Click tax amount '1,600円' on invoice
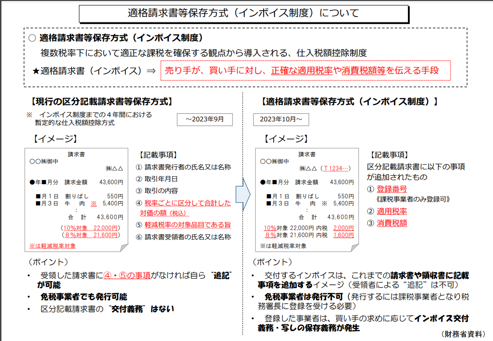 click(x=344, y=235)
